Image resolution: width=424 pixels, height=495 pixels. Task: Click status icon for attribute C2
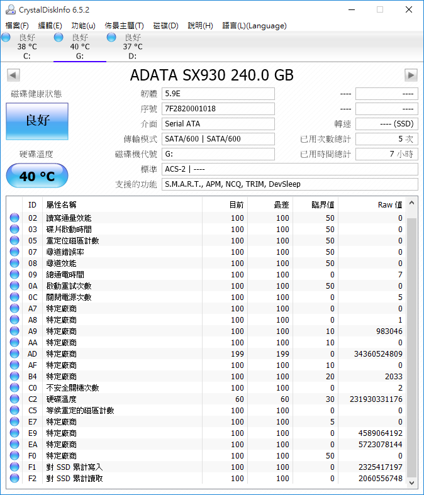coord(14,399)
